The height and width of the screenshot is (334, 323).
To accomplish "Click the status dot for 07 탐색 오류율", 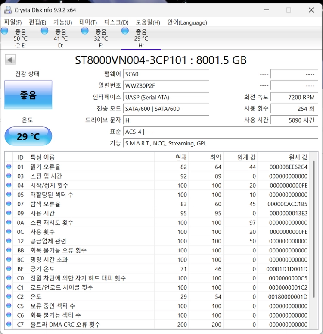I will 9,204.
